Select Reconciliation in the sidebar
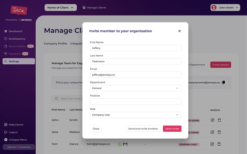Image resolution: width=247 pixels, height=154 pixels. click(x=17, y=46)
